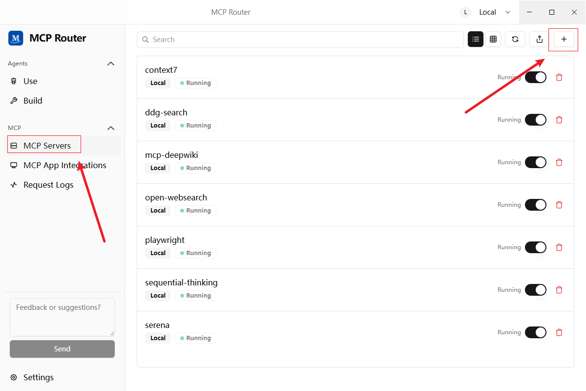Click the export/share icon in toolbar
Screen dimensions: 586x391
(539, 40)
